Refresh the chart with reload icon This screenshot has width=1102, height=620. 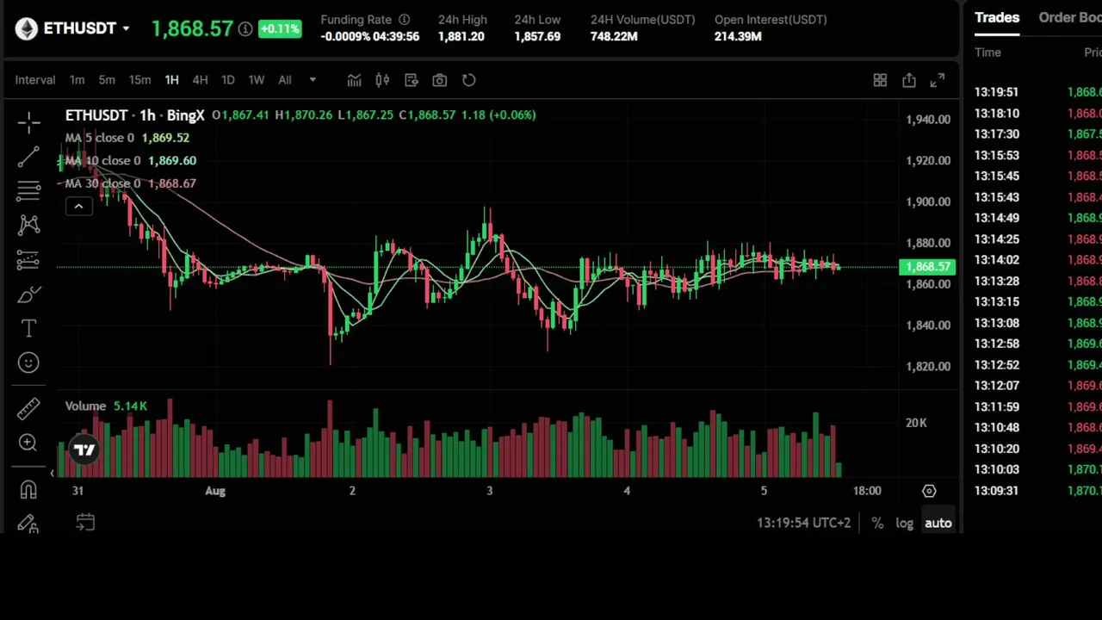[x=468, y=80]
